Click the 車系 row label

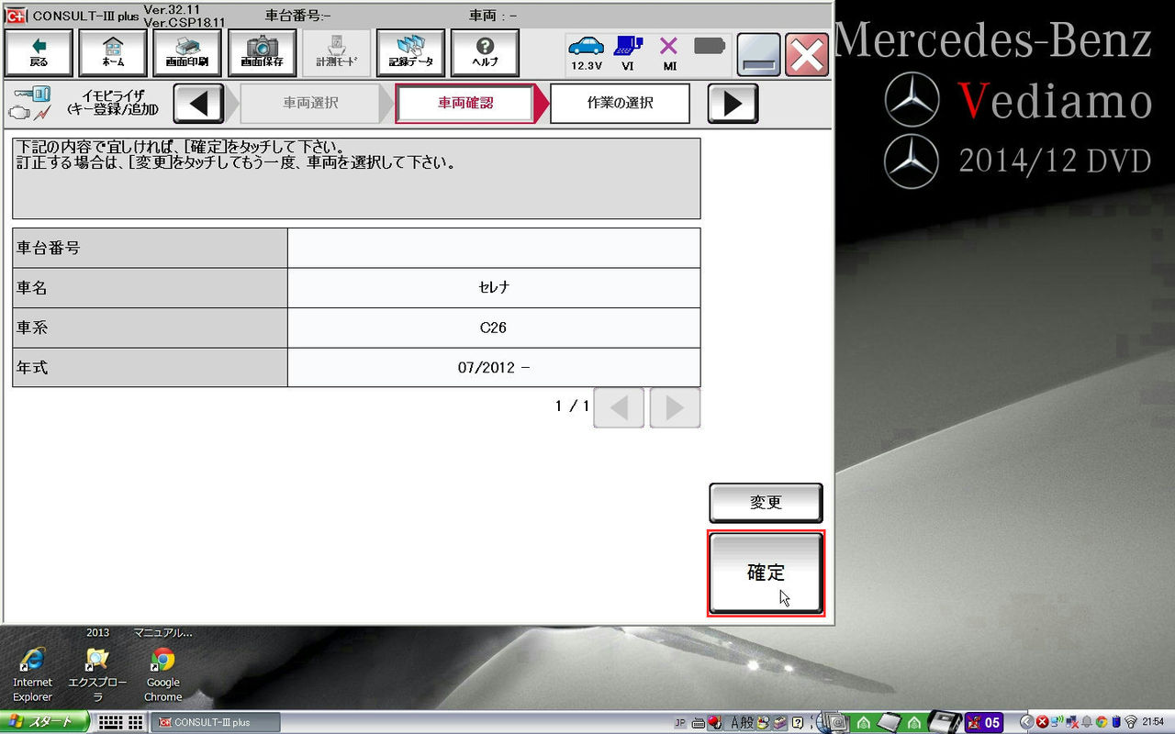click(150, 328)
